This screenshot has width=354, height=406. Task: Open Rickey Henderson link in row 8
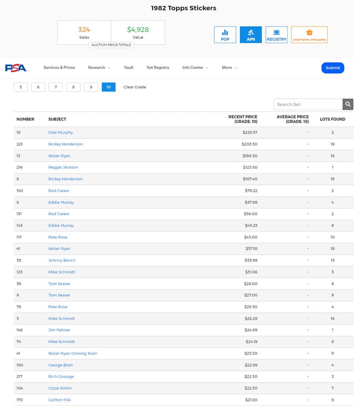(x=65, y=179)
